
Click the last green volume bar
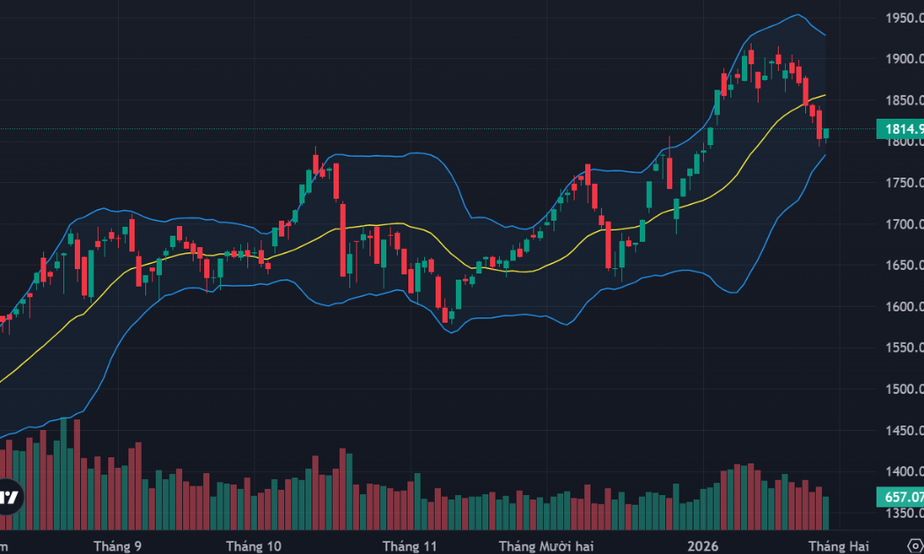(825, 514)
